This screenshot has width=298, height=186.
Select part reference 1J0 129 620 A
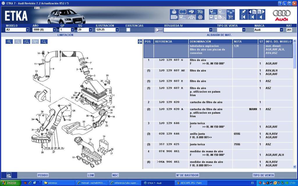pyautogui.click(x=171, y=109)
